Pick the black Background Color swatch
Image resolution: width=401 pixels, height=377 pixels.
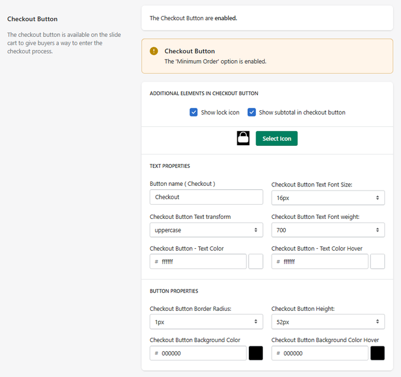click(256, 353)
